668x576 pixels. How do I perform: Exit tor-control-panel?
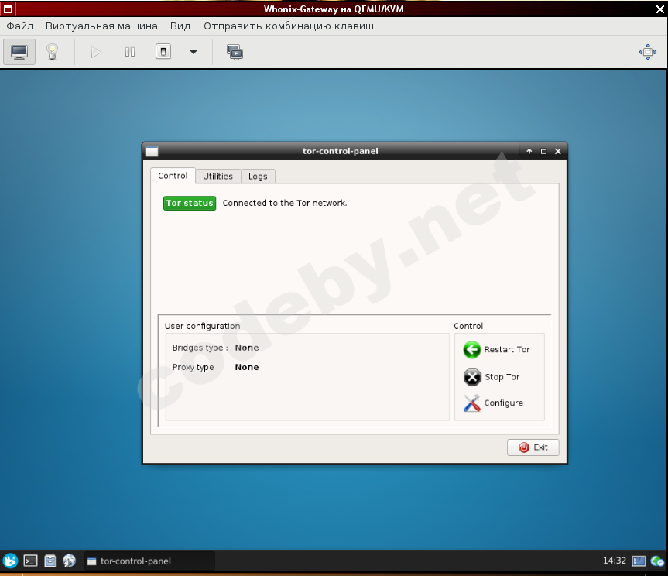533,447
